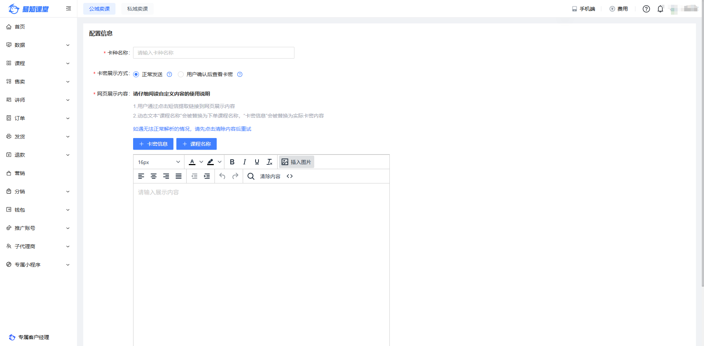Click the 卡种名称 input field
Screen dimensions: 704x346
[x=214, y=53]
